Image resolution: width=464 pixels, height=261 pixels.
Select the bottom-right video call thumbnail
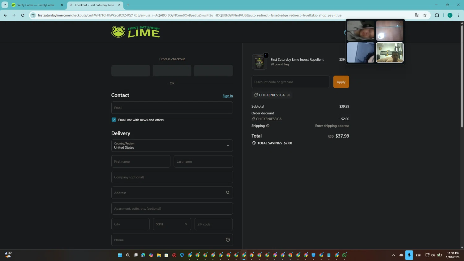click(389, 53)
